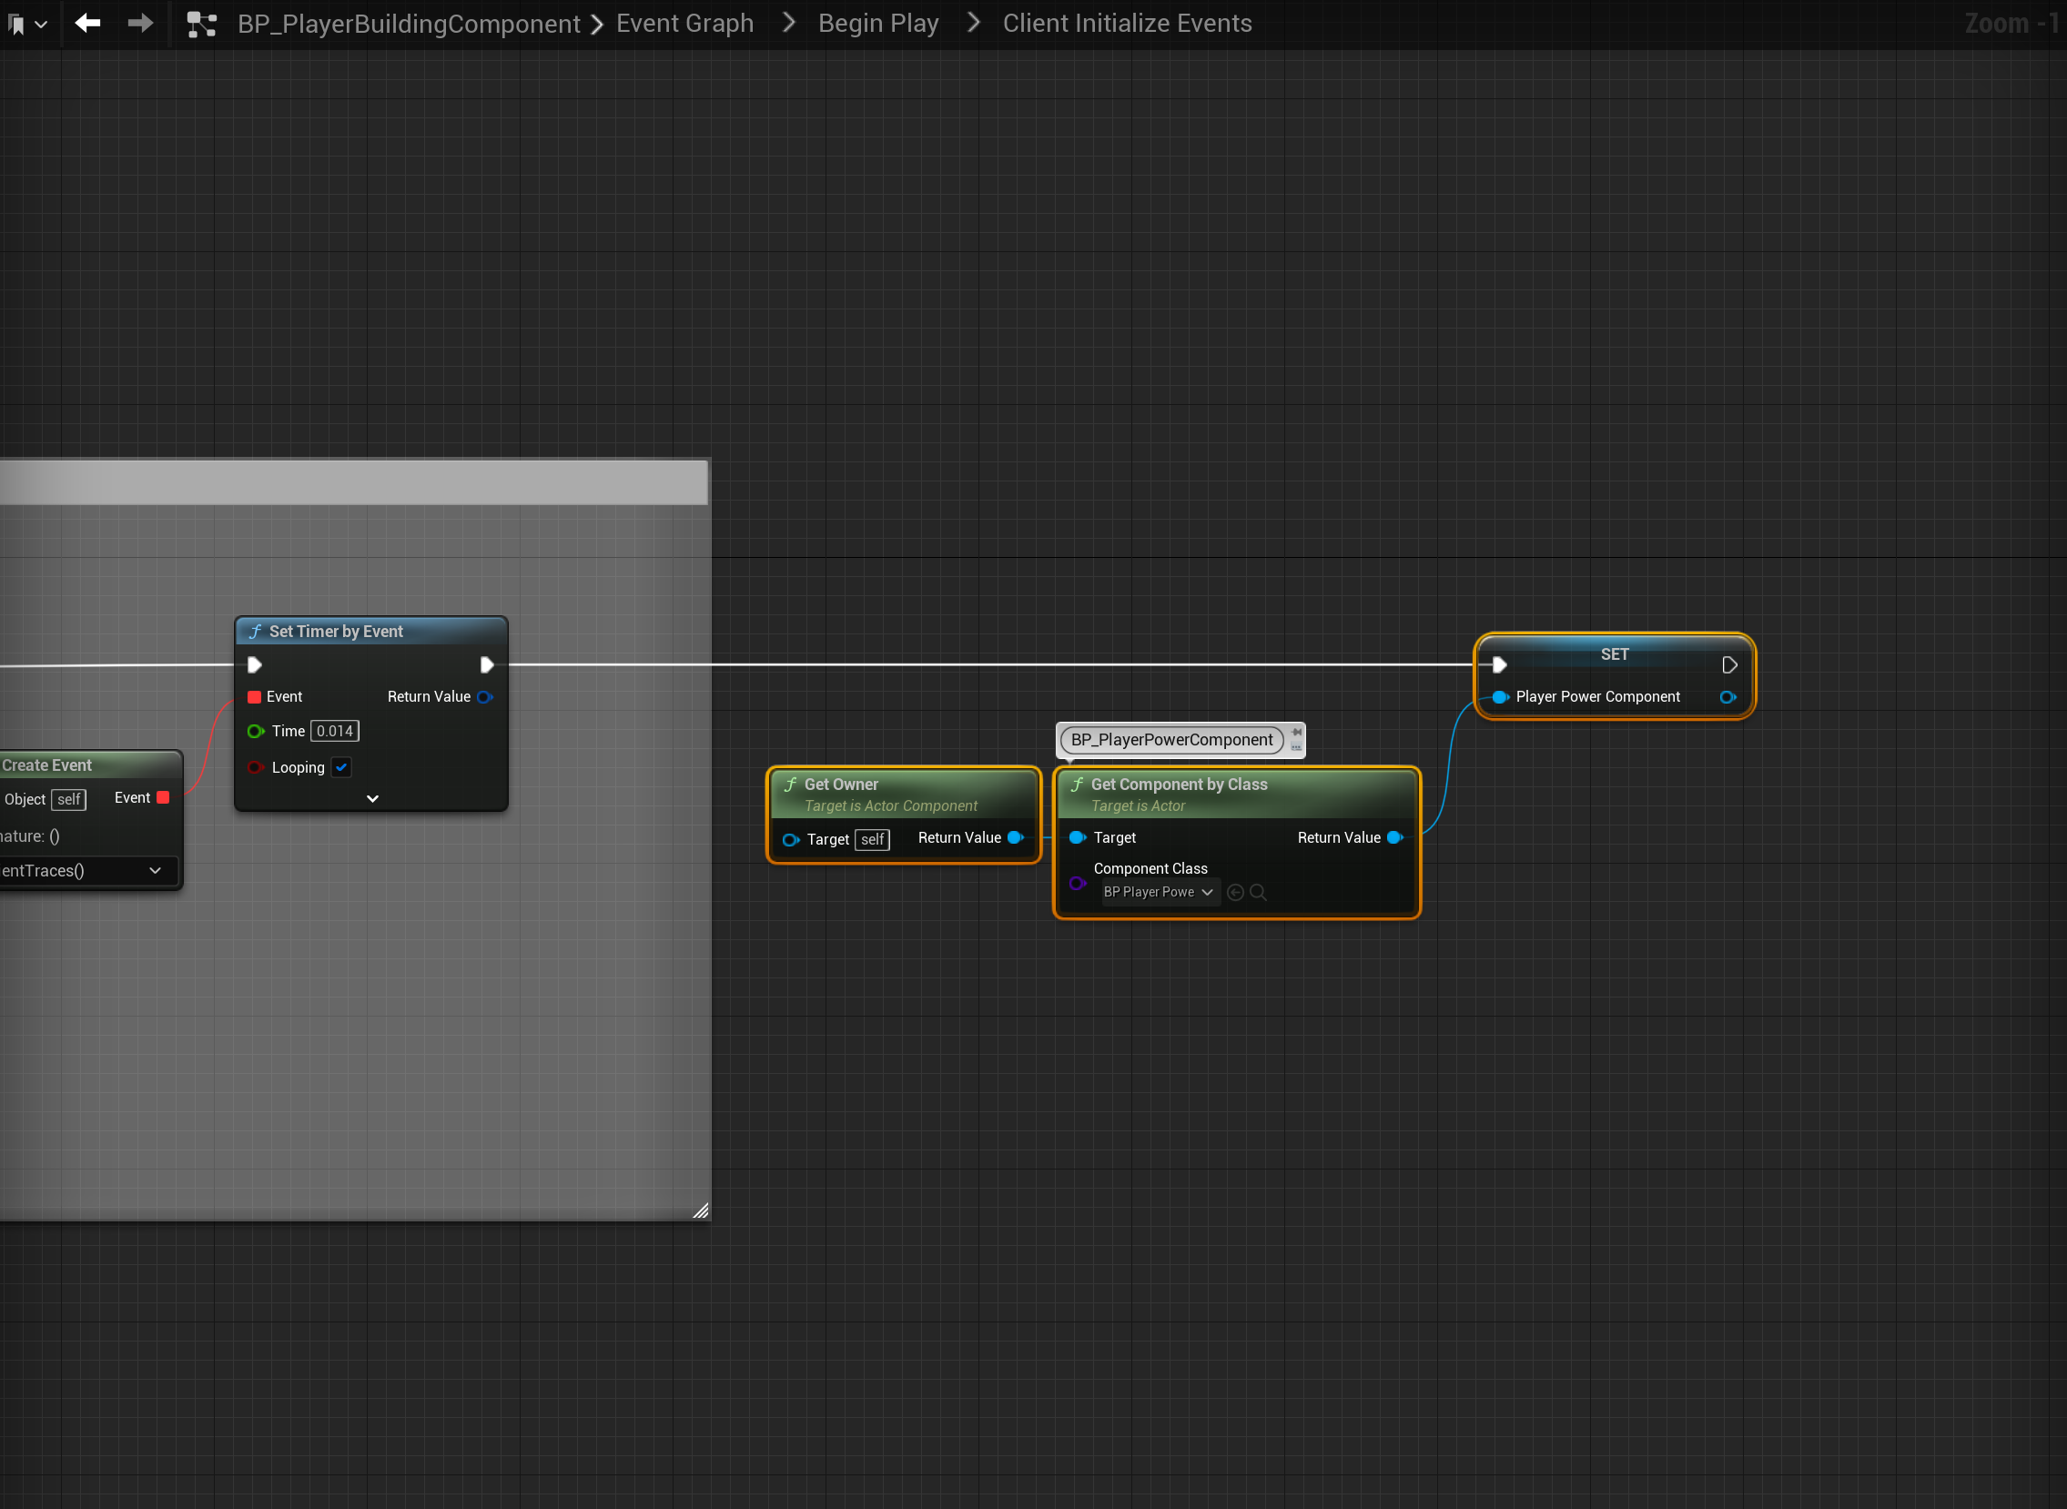Toggle the Looping checkbox on Set Timer
This screenshot has width=2067, height=1509.
[x=341, y=767]
